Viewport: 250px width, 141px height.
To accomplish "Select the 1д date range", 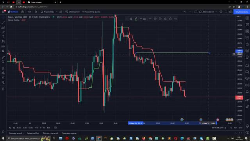I will coord(11,128).
